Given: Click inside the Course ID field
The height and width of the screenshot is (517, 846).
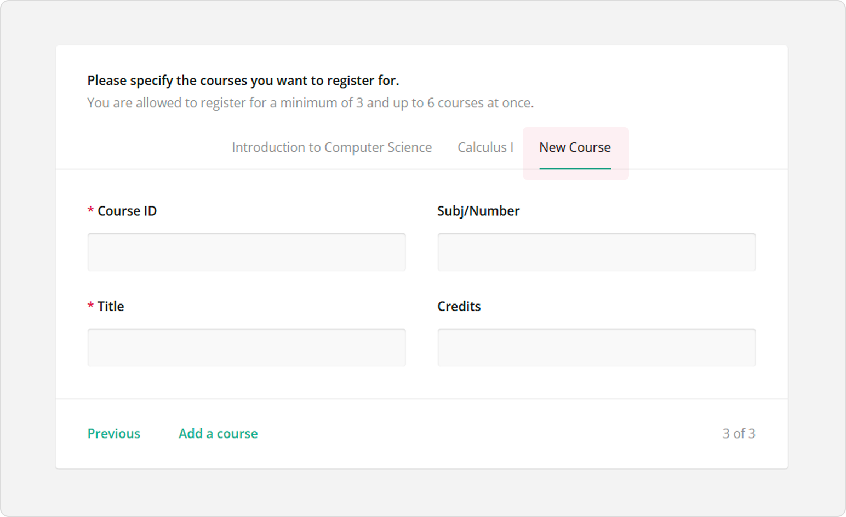Looking at the screenshot, I should click(x=246, y=252).
